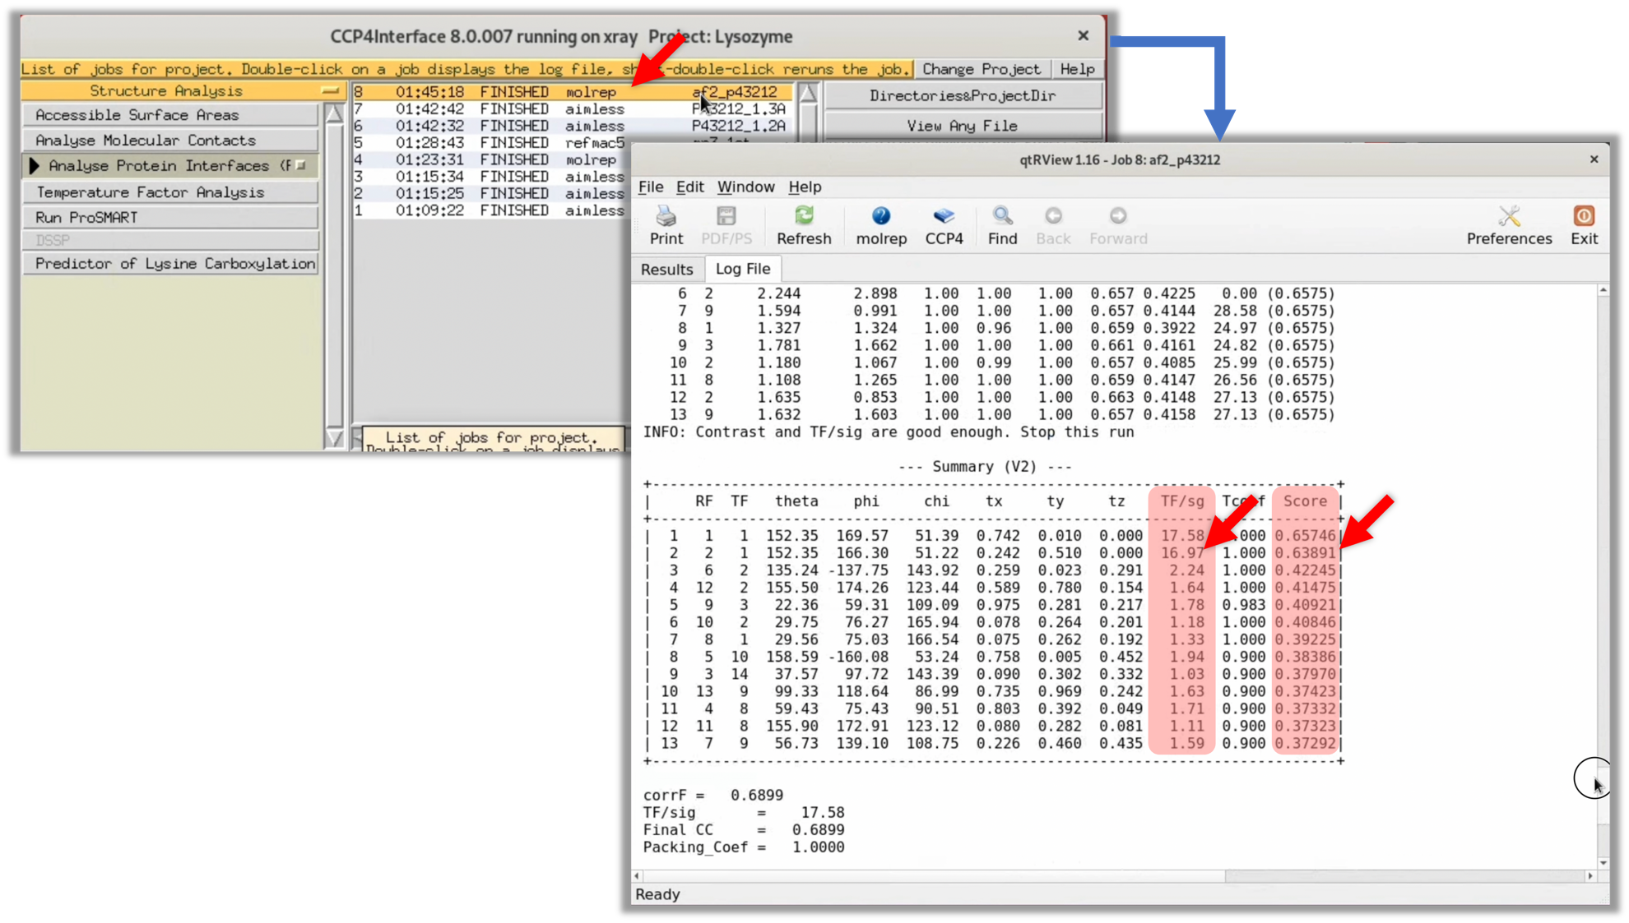This screenshot has height=923, width=1629.
Task: Switch to the Results tab
Action: tap(666, 270)
